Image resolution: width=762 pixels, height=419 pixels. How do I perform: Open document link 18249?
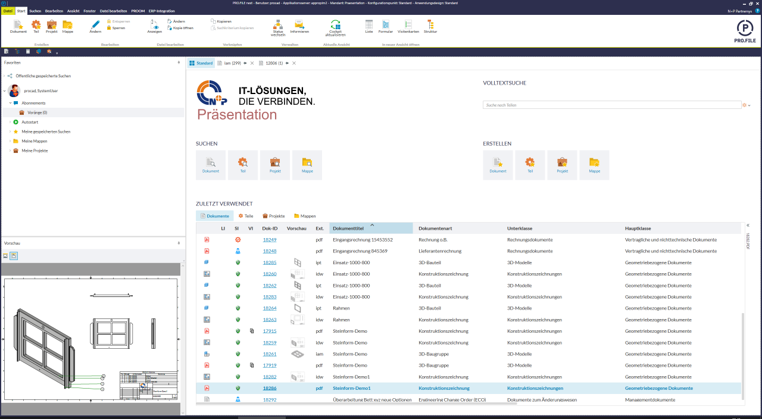tap(270, 239)
